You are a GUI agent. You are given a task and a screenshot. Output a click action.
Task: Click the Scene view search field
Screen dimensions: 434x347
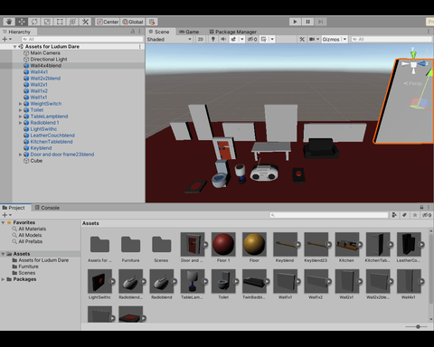[392, 39]
